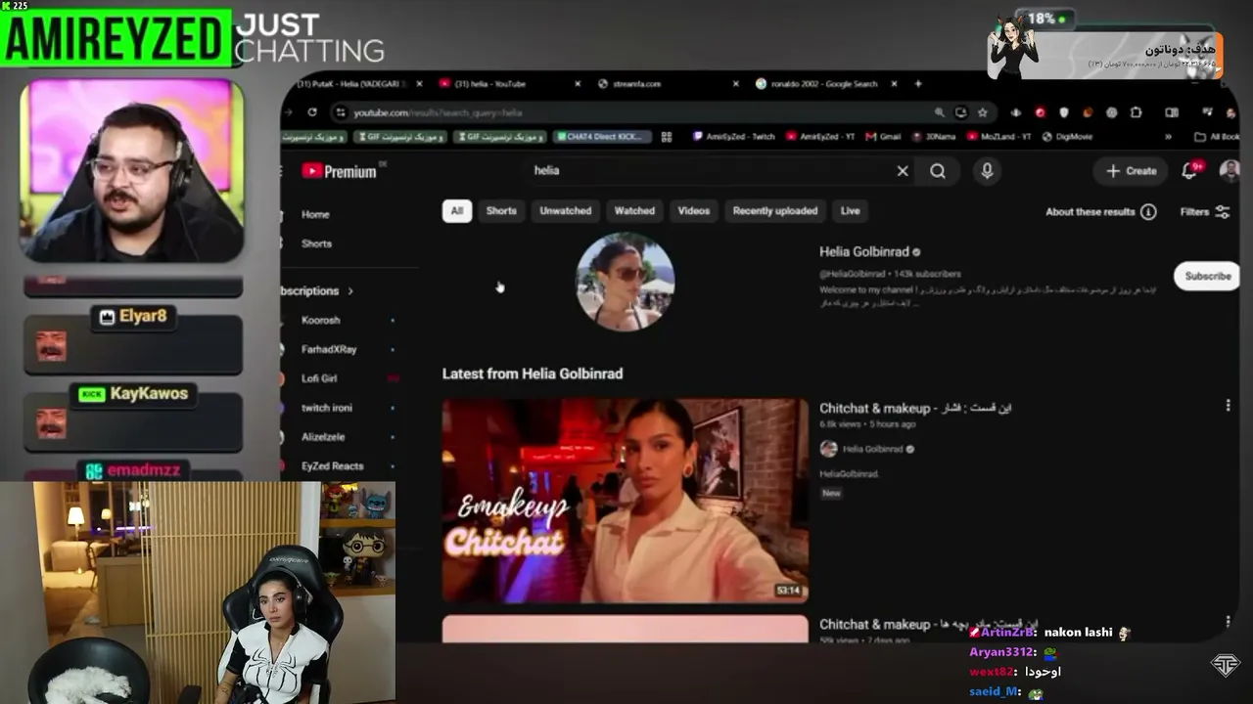The width and height of the screenshot is (1253, 704).
Task: Close the helia YouTube tab
Action: [x=578, y=83]
